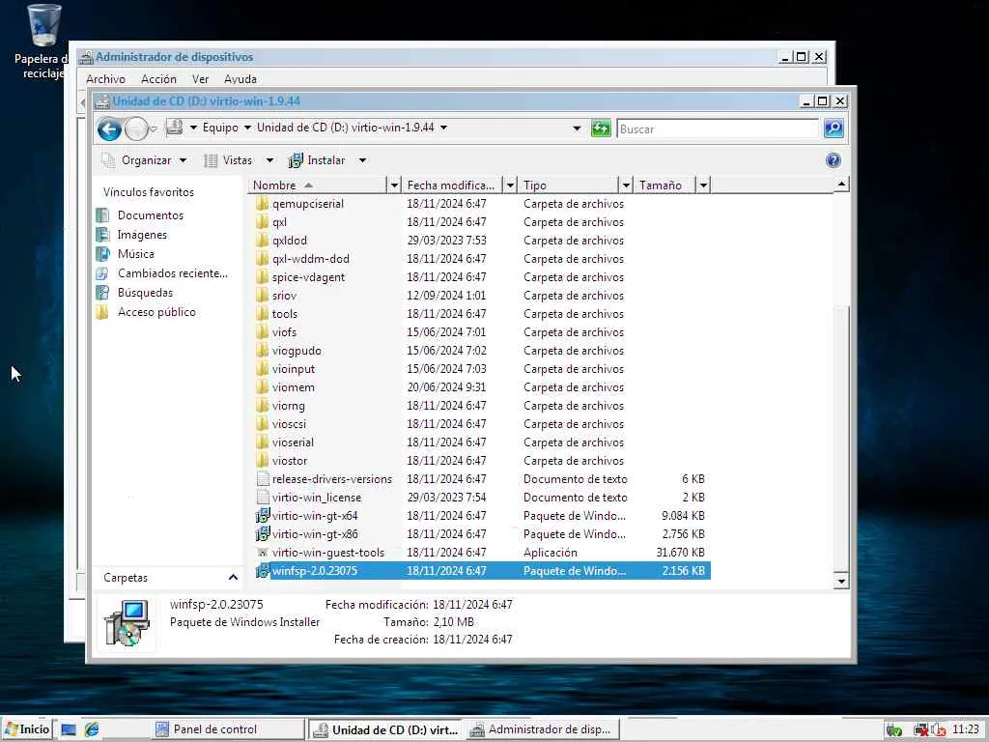Open Archivo menu in Administrador de dispositivos
989x742 pixels.
click(x=105, y=79)
